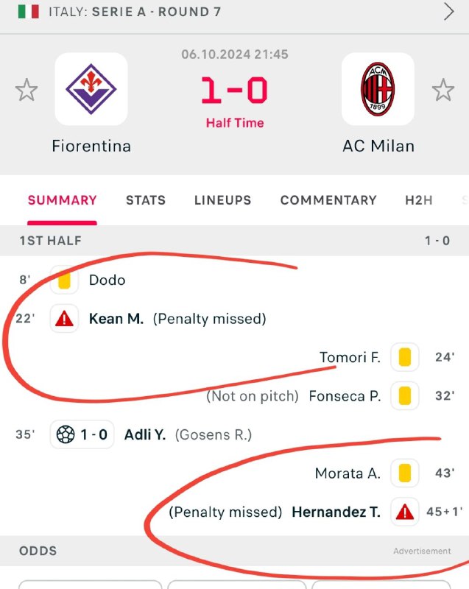This screenshot has height=589, width=469.
Task: Open the LINEUPS tab
Action: [222, 200]
